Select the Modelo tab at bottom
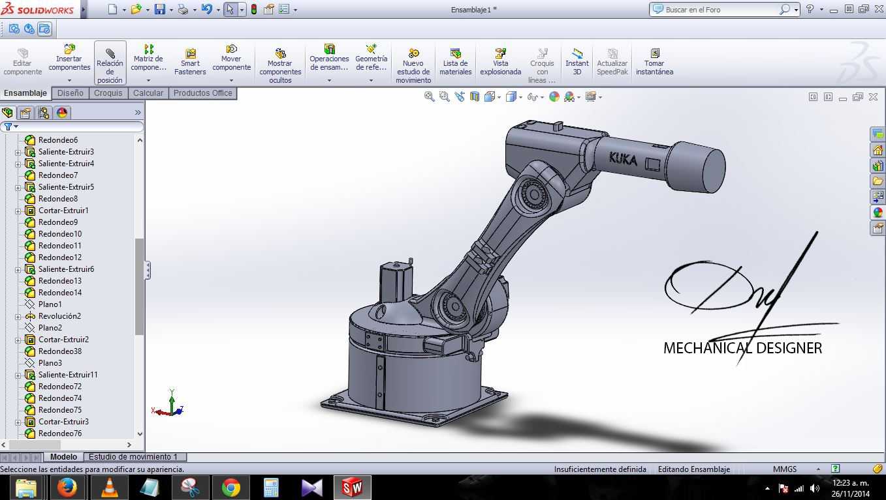The width and height of the screenshot is (886, 500). [x=63, y=457]
